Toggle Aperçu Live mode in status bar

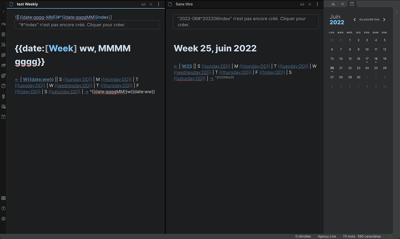coord(327,236)
